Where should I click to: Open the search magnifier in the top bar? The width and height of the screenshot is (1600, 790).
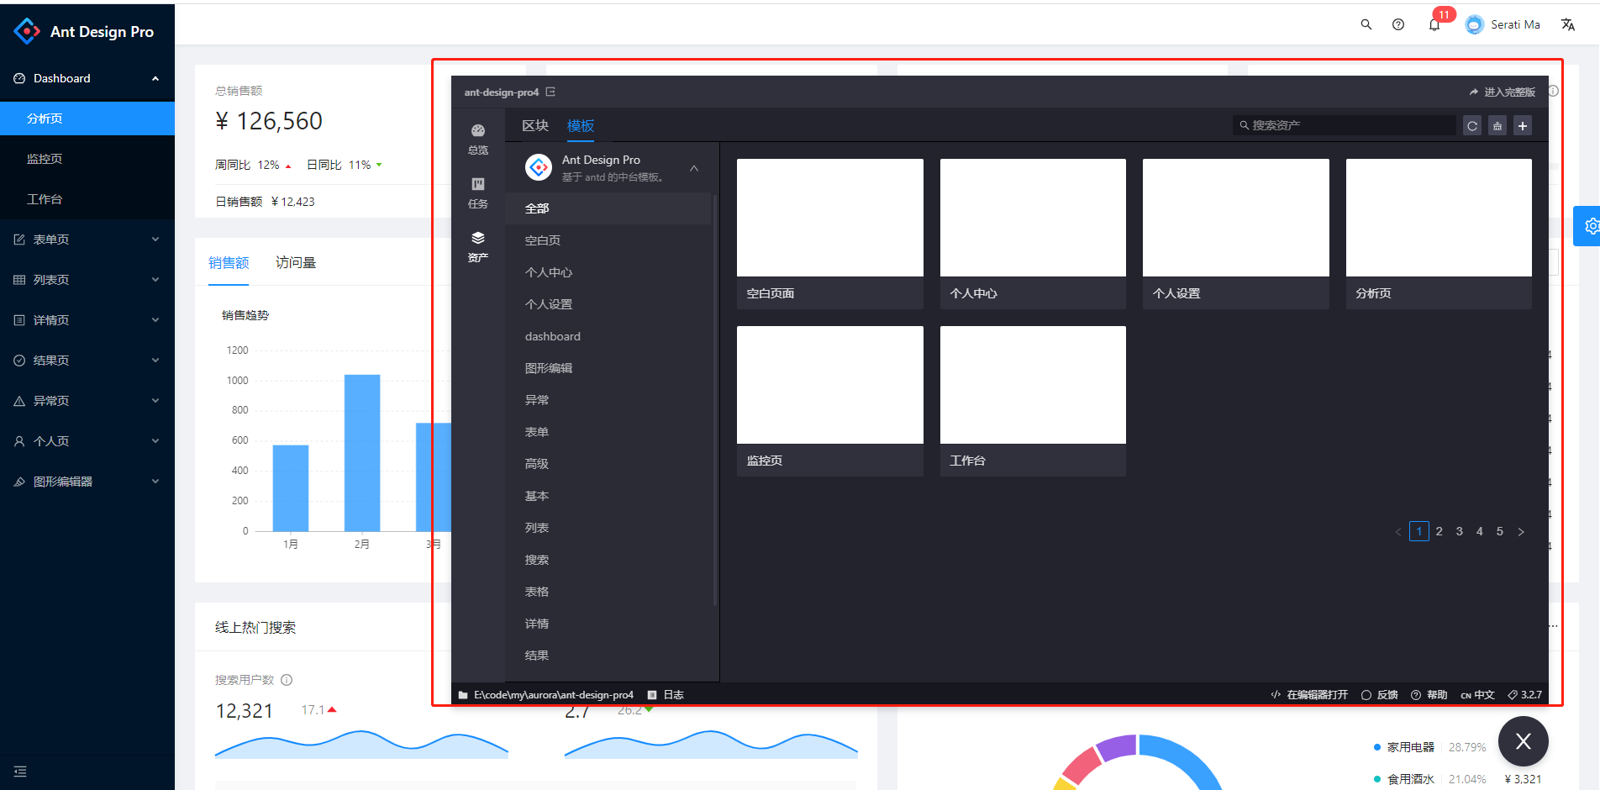pyautogui.click(x=1366, y=24)
